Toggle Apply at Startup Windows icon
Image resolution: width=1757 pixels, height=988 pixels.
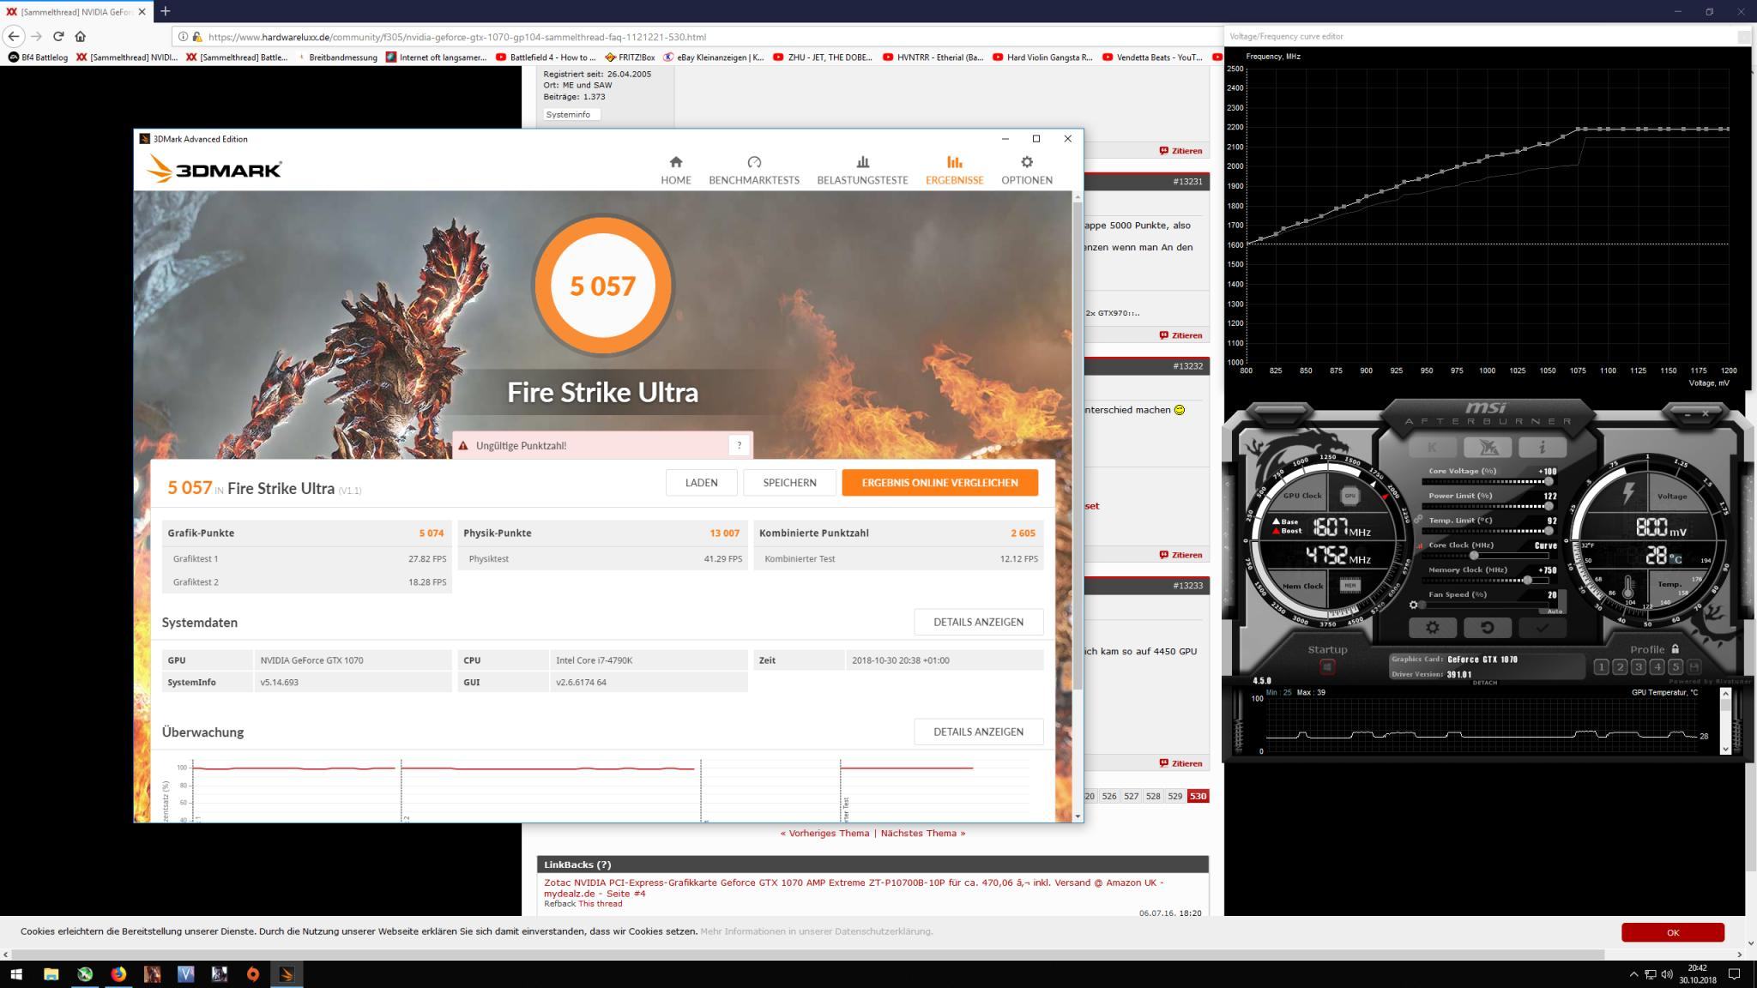point(1327,666)
